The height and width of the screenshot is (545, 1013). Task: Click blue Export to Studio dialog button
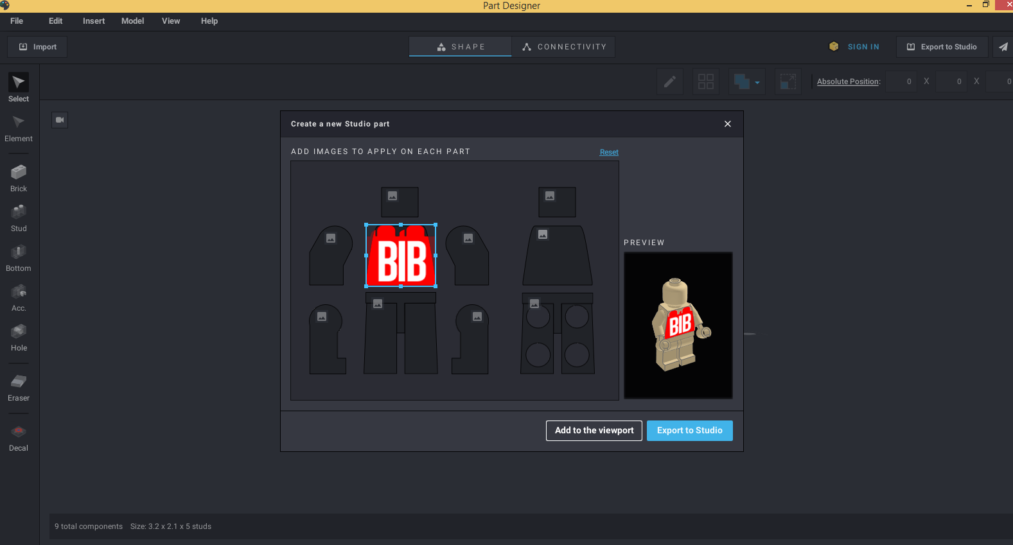[690, 431]
